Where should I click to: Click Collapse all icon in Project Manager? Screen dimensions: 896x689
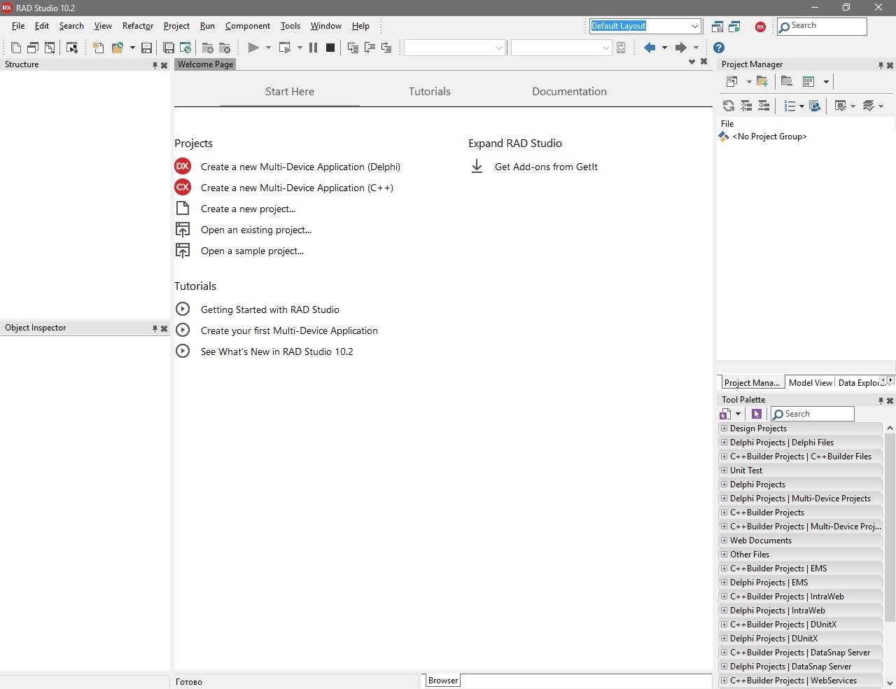click(x=764, y=106)
